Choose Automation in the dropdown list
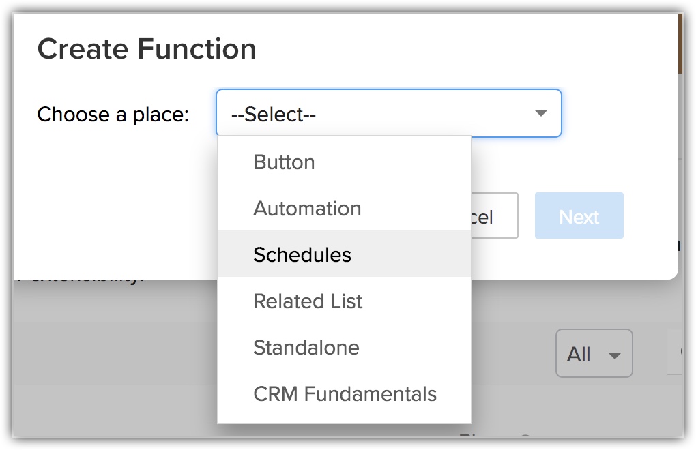696x450 pixels. tap(345, 209)
